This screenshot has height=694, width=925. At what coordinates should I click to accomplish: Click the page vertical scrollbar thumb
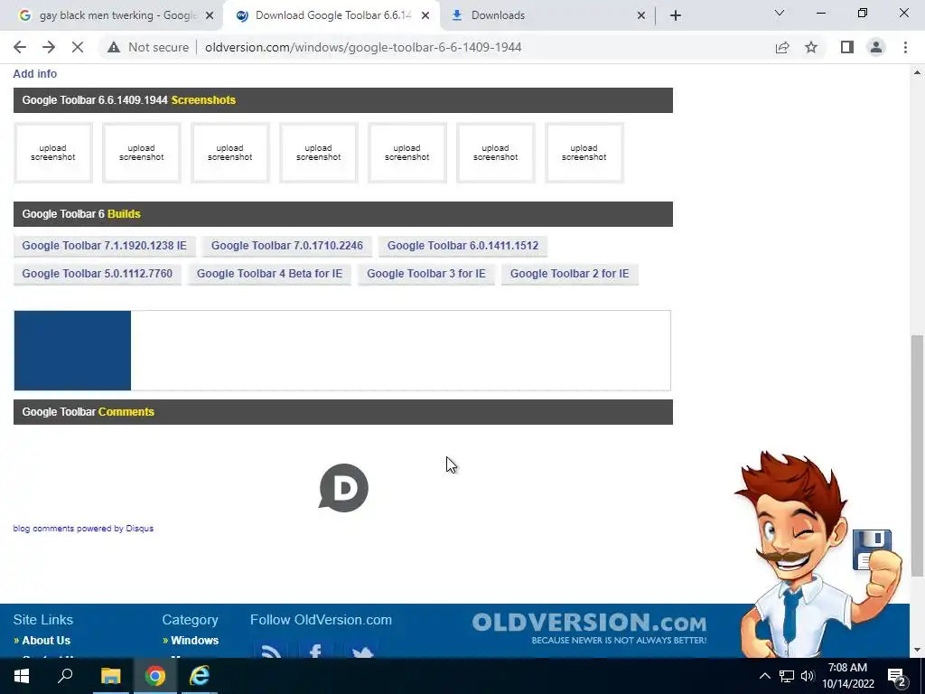coord(918,455)
